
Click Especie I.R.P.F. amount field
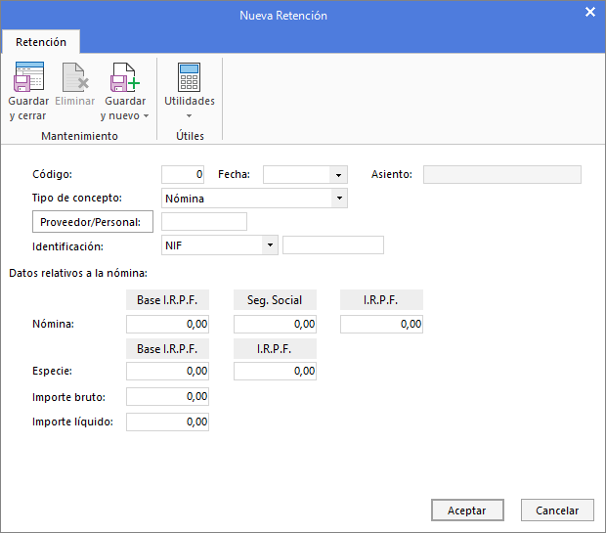pos(275,371)
